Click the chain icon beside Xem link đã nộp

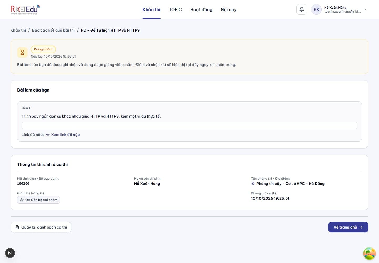coord(48,135)
